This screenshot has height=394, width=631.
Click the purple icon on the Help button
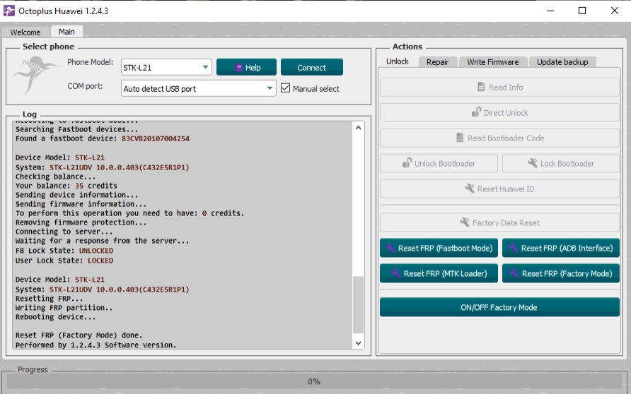pos(238,68)
